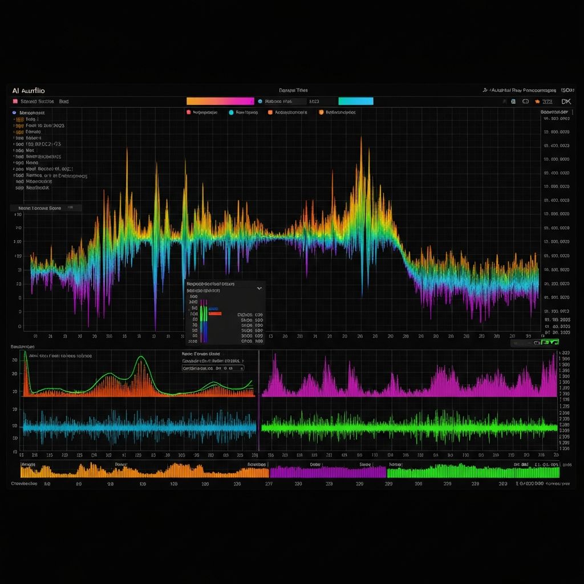Click the red square icon in left toolbar
584x584 pixels.
pyautogui.click(x=15, y=102)
